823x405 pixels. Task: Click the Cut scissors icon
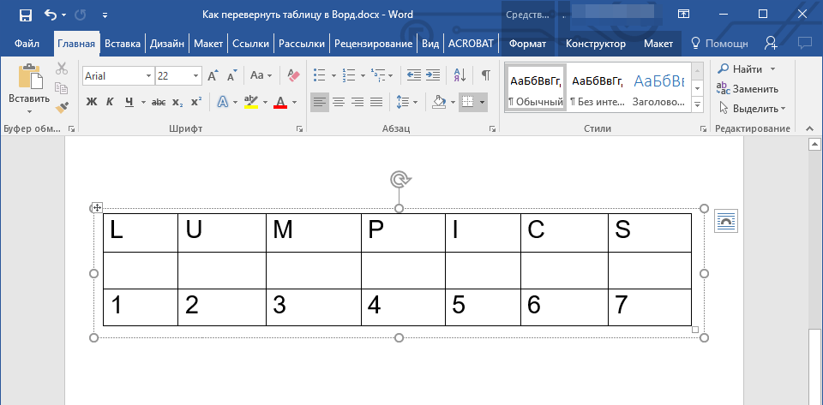(x=62, y=69)
